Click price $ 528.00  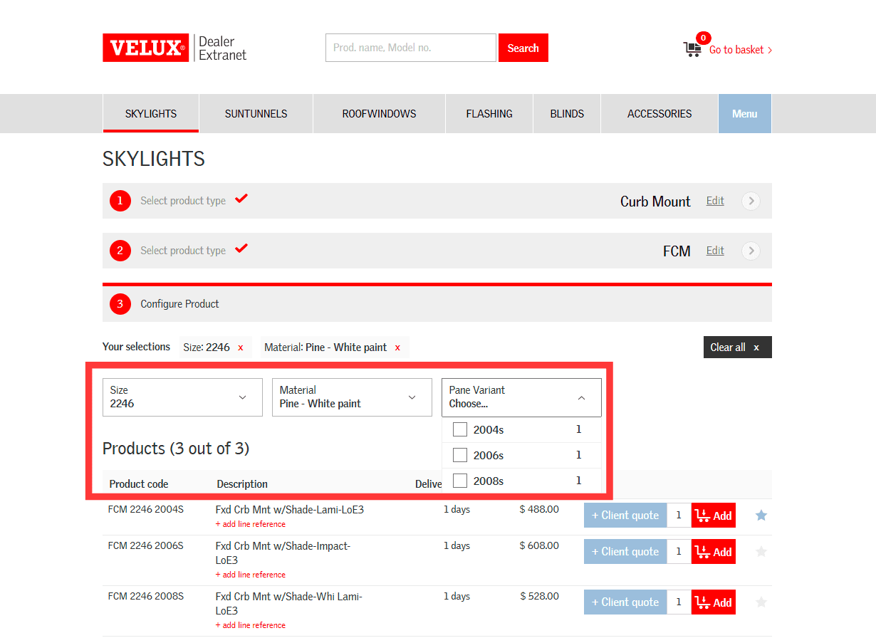point(539,596)
